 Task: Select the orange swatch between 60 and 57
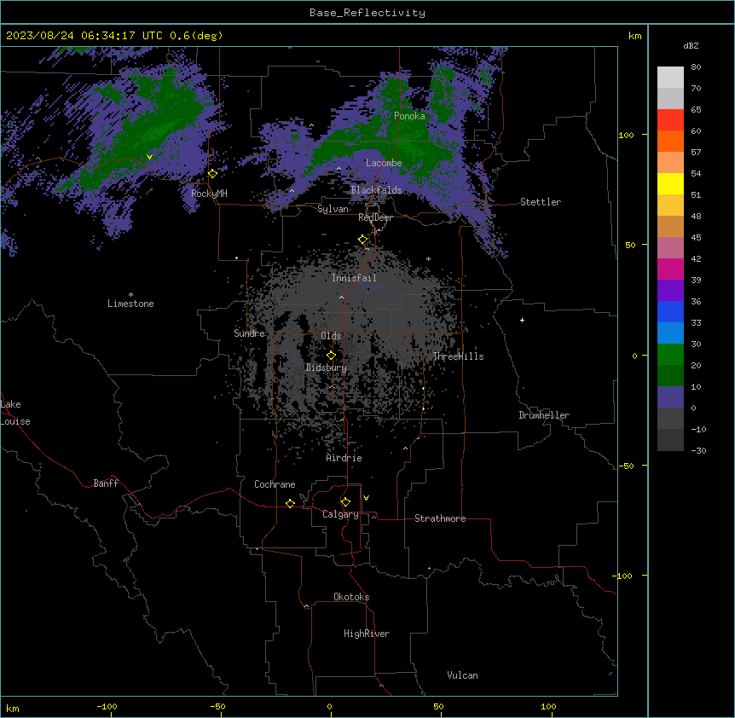coord(670,141)
